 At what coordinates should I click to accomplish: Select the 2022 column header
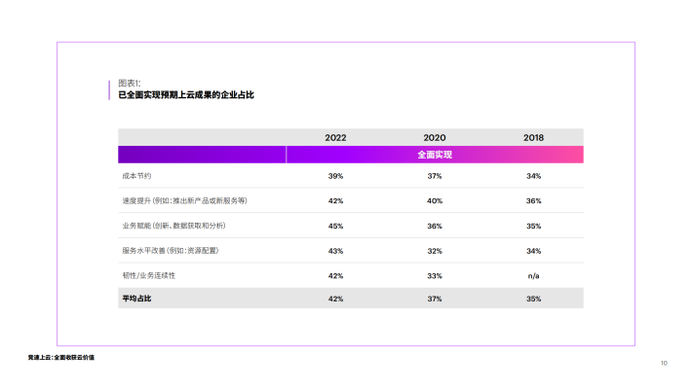pyautogui.click(x=335, y=138)
